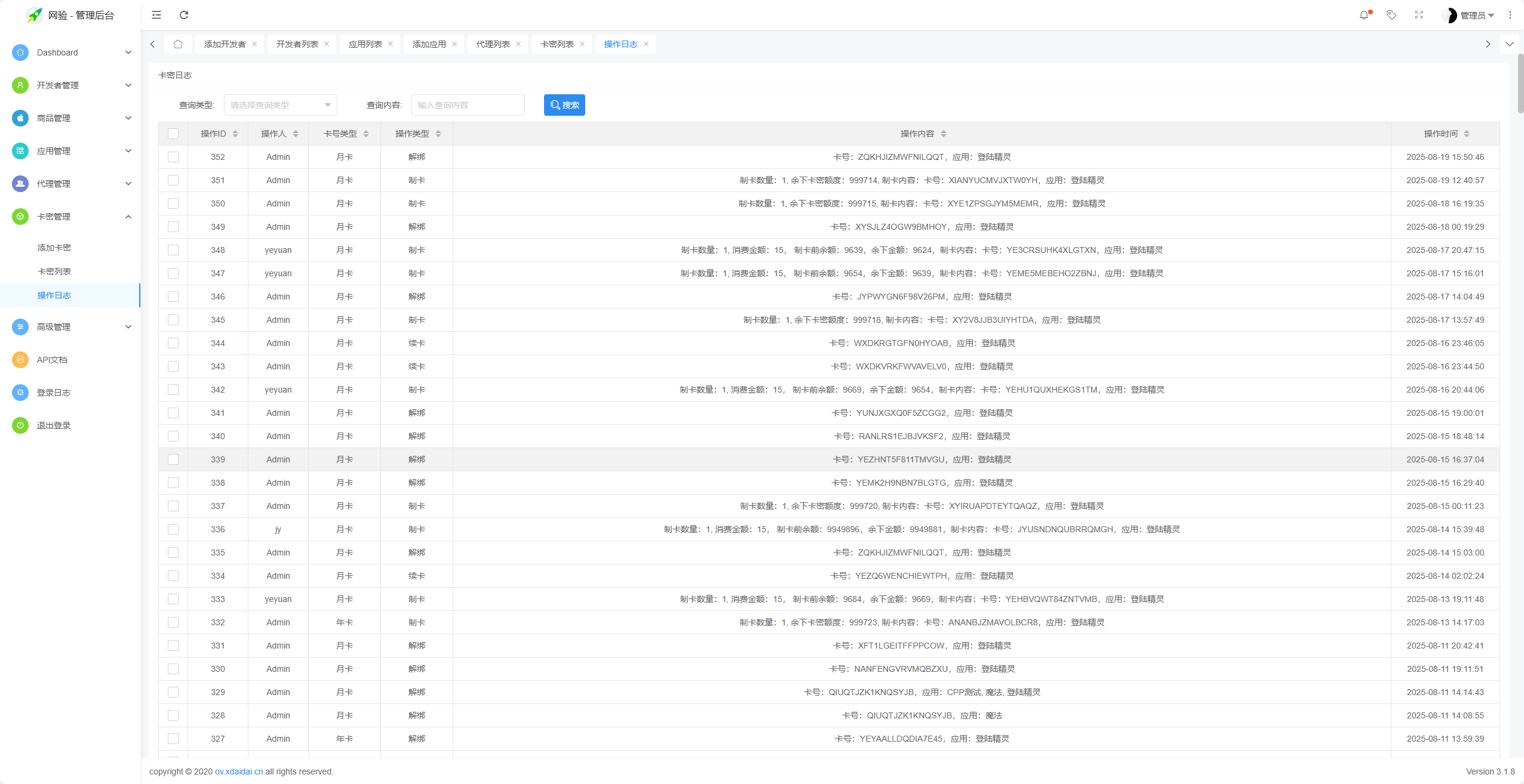Check the row 352 checkbox
Image resolution: width=1524 pixels, height=784 pixels.
click(x=173, y=157)
